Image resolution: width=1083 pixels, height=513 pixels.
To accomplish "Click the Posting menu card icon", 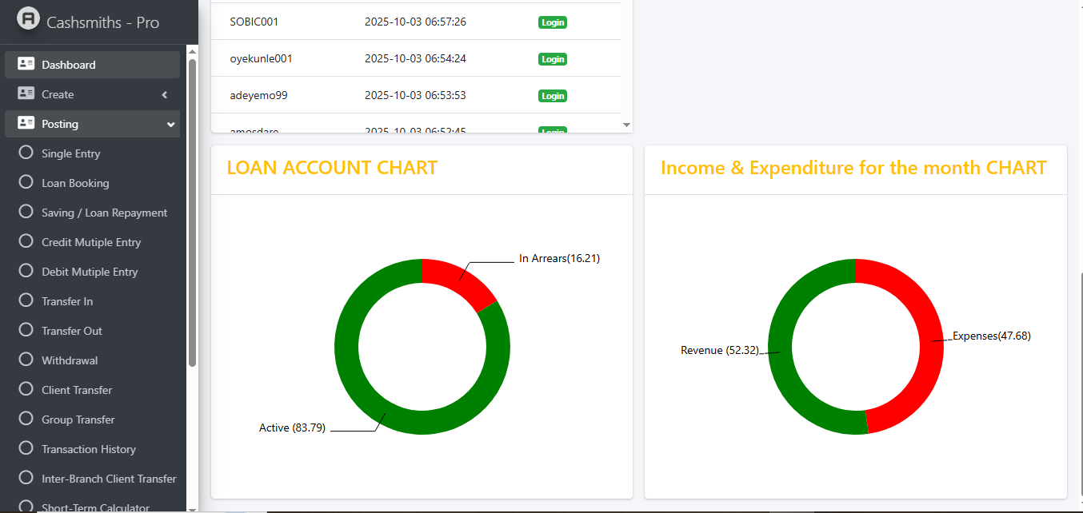I will click(x=26, y=123).
